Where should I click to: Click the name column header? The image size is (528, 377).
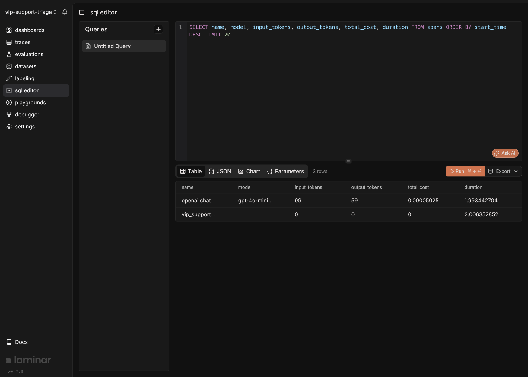[188, 187]
